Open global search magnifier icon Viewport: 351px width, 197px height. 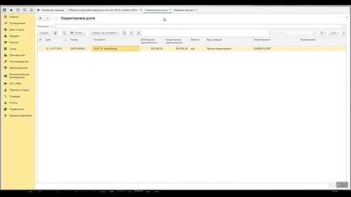click(25, 10)
